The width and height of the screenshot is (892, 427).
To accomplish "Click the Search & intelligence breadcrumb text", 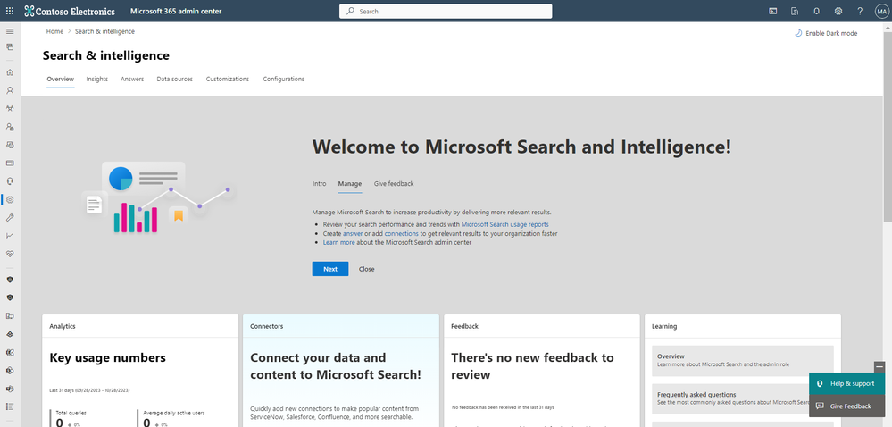I will tap(104, 31).
